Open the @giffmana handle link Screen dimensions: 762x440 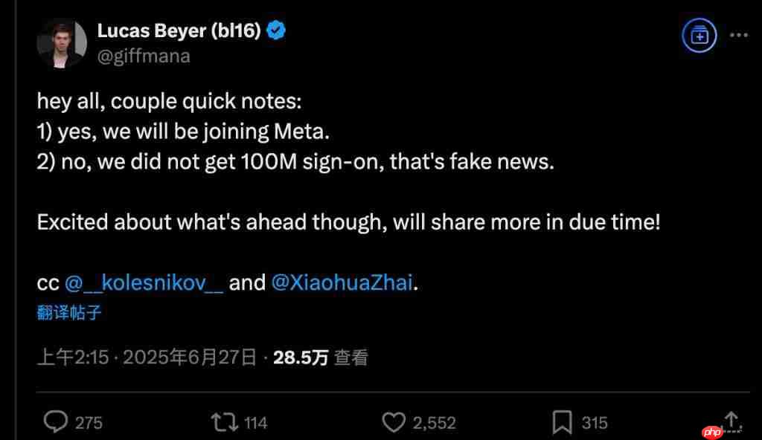[144, 56]
